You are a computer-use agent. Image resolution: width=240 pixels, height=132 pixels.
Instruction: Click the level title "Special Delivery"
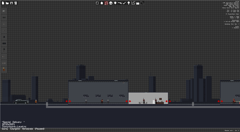tap(13, 122)
